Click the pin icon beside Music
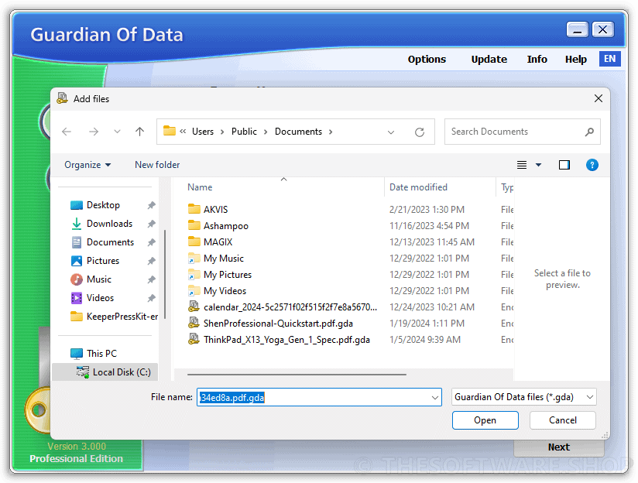638x483 pixels. (x=151, y=279)
